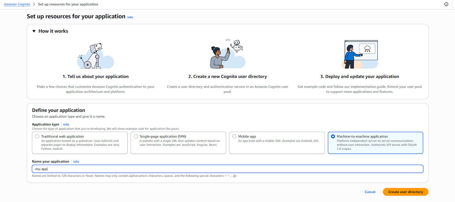Collapse the How it works section
The height and width of the screenshot is (202, 455).
[34, 31]
